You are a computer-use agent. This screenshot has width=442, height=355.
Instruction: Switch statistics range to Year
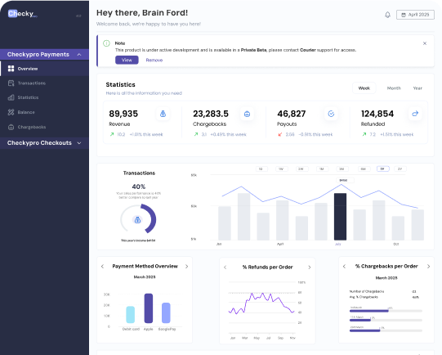(417, 88)
